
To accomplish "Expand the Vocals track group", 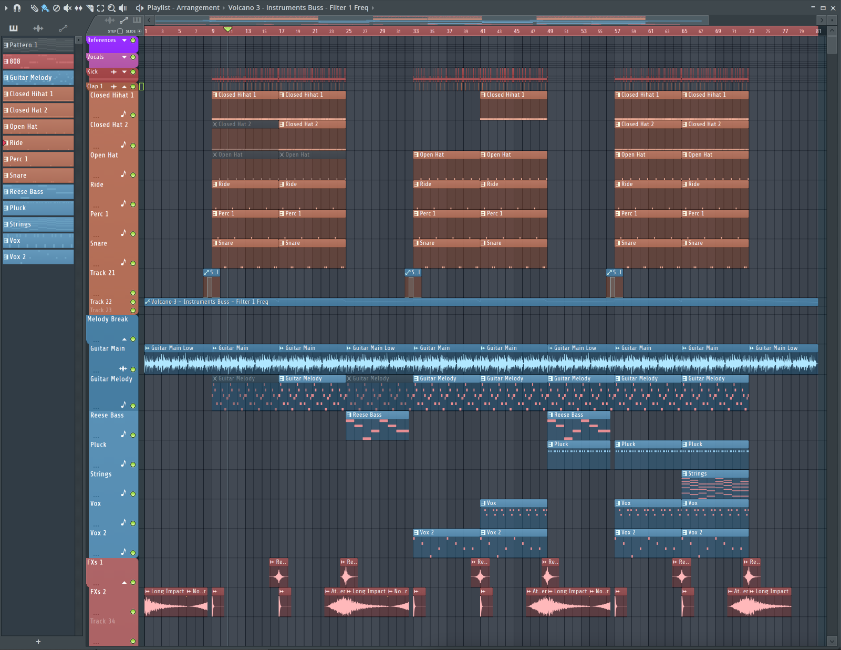I will [124, 57].
